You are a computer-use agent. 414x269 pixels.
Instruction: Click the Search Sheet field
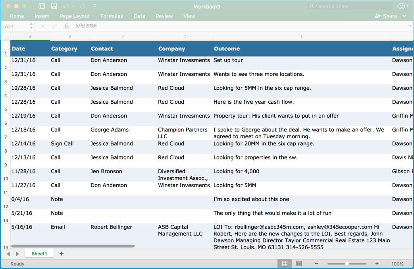[x=349, y=6]
